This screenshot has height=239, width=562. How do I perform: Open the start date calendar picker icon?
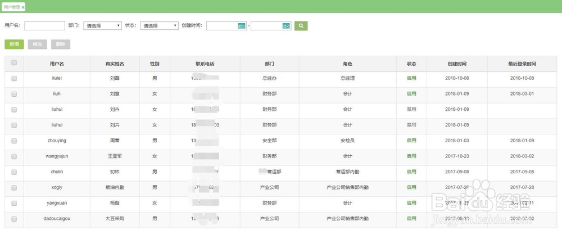click(x=242, y=26)
